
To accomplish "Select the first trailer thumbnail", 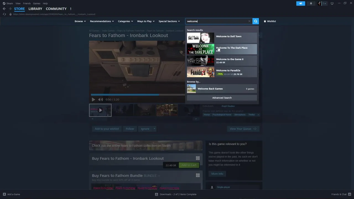I will tap(100, 110).
